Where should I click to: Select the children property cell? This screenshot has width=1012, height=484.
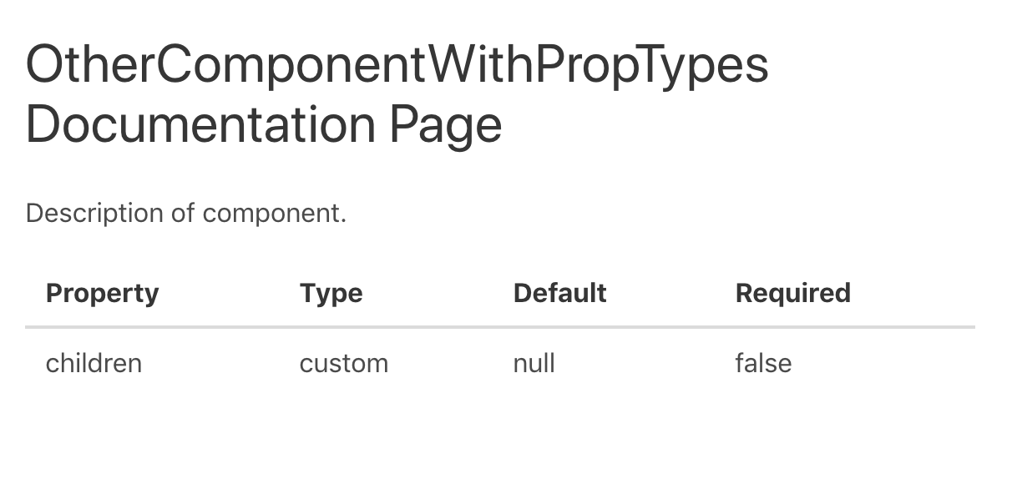pos(94,363)
